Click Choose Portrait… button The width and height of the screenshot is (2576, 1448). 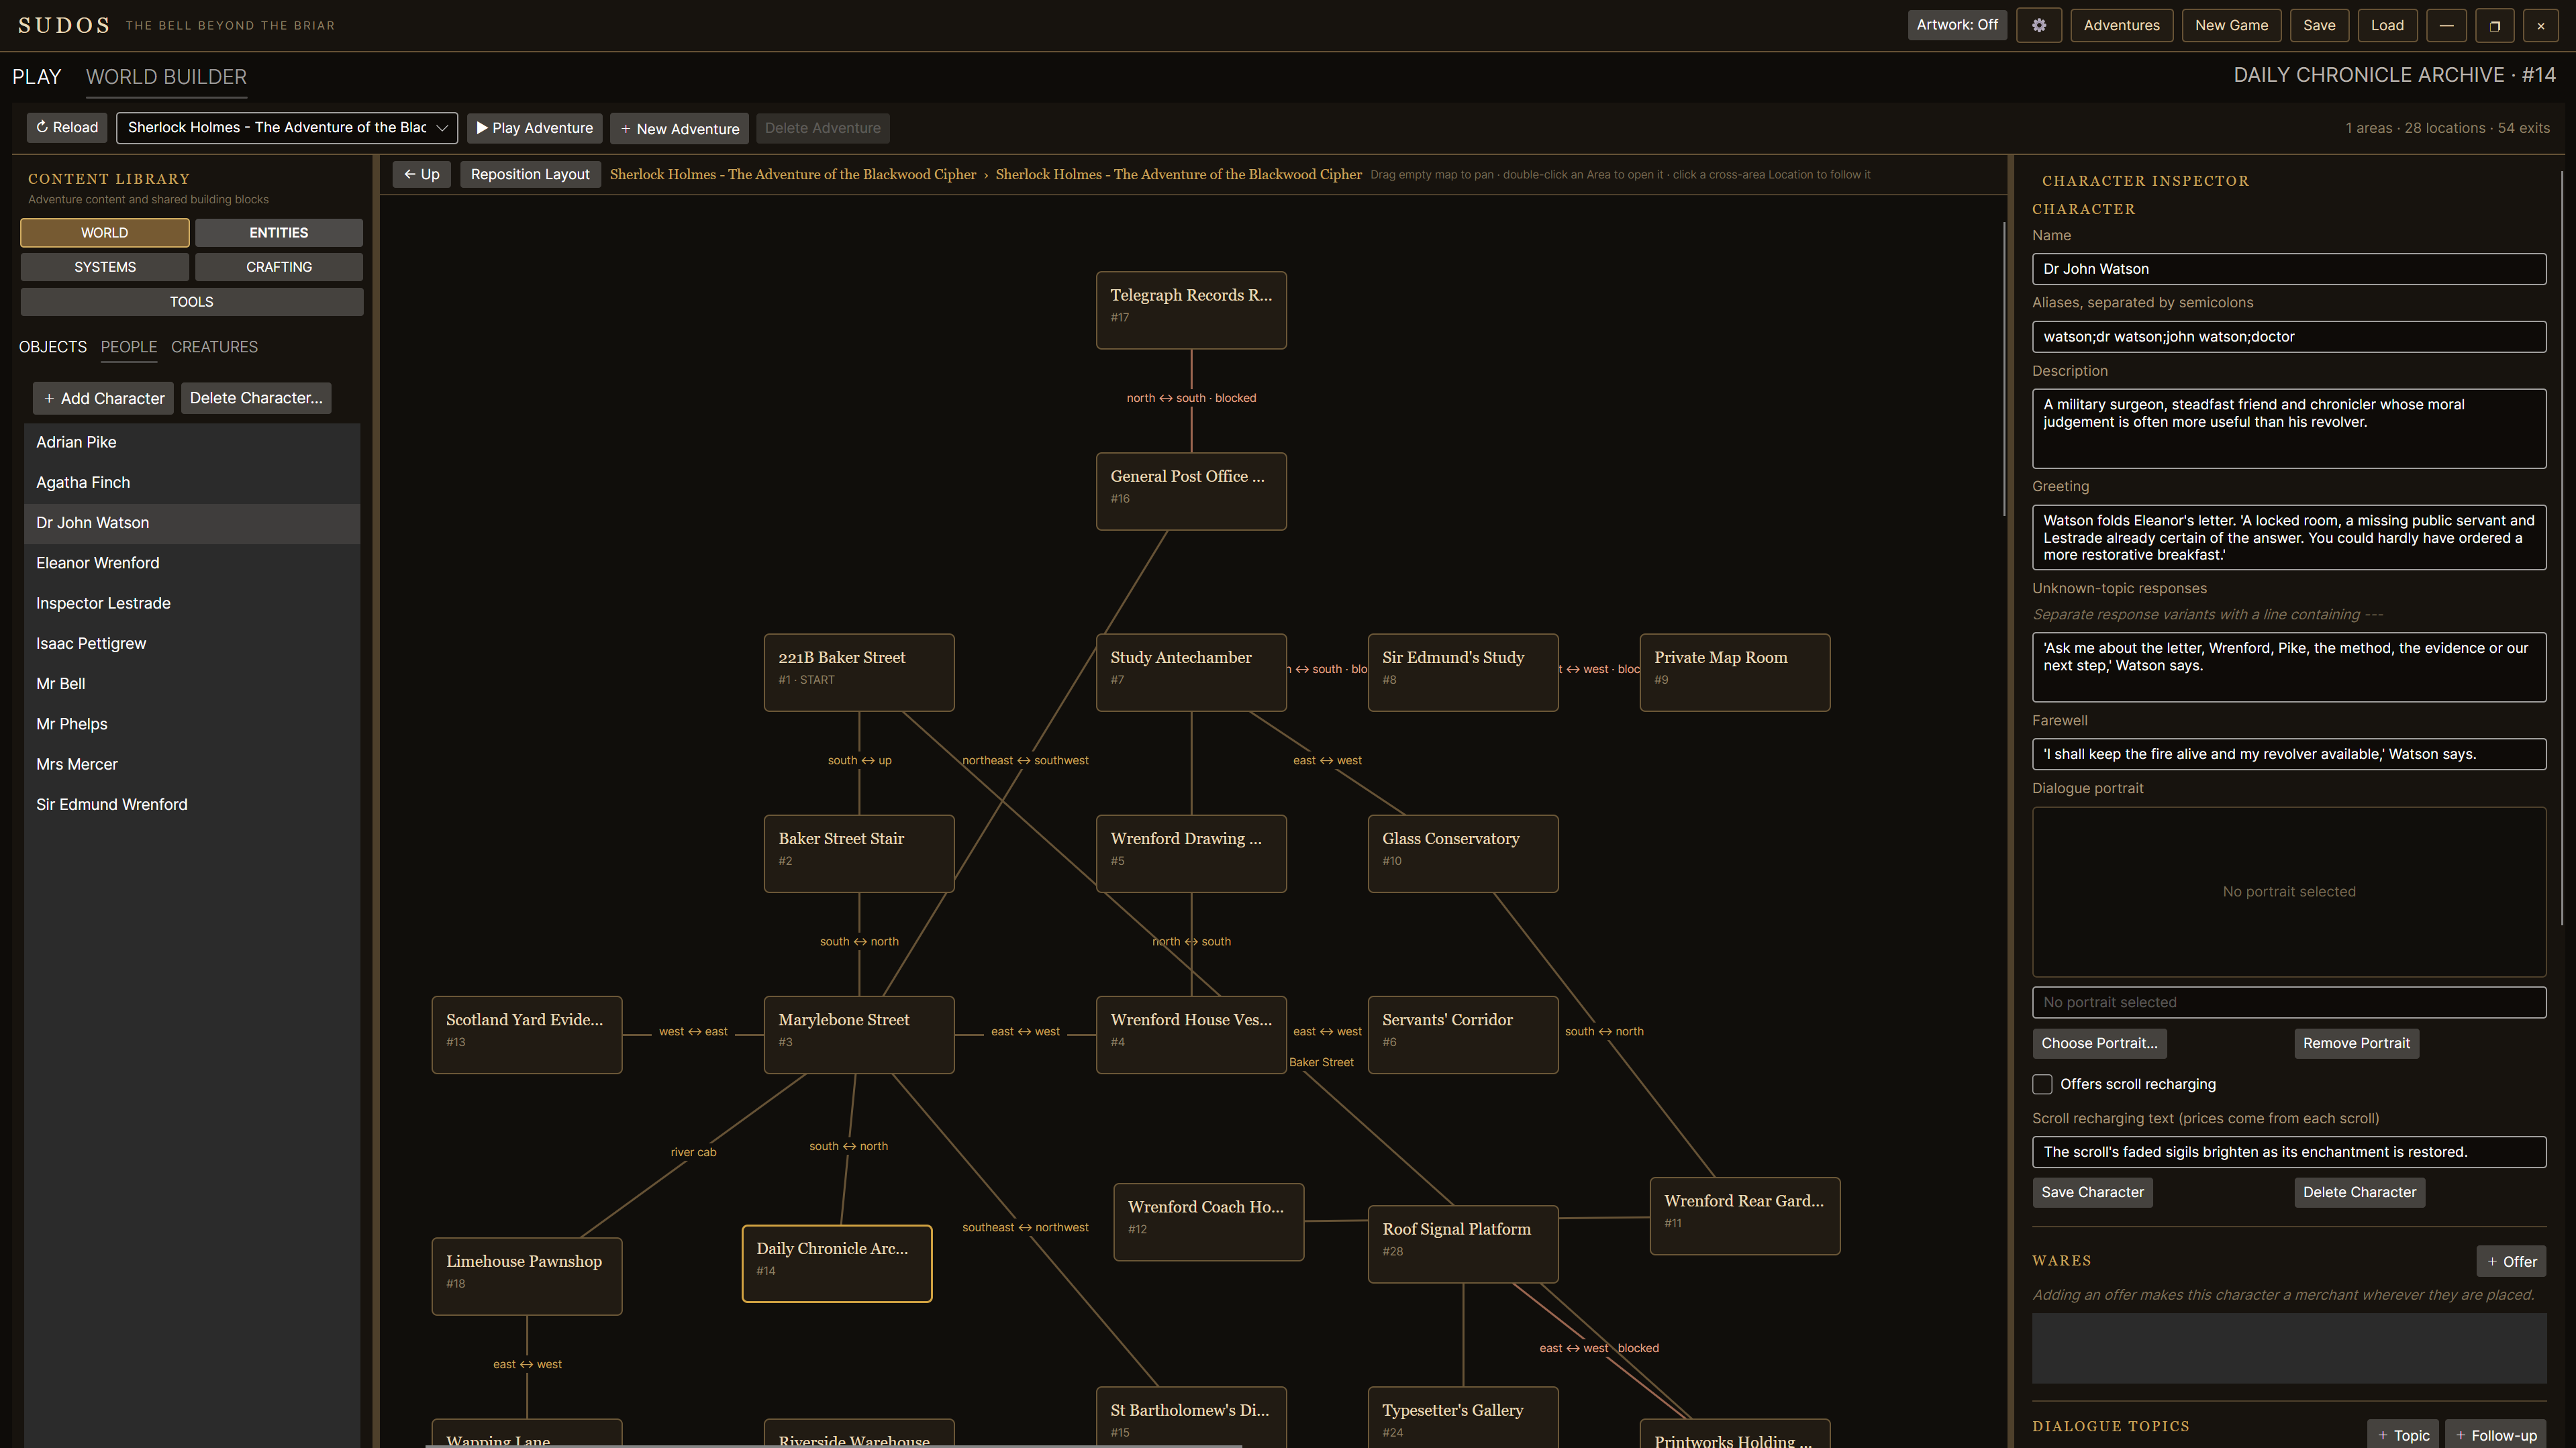click(x=2099, y=1043)
